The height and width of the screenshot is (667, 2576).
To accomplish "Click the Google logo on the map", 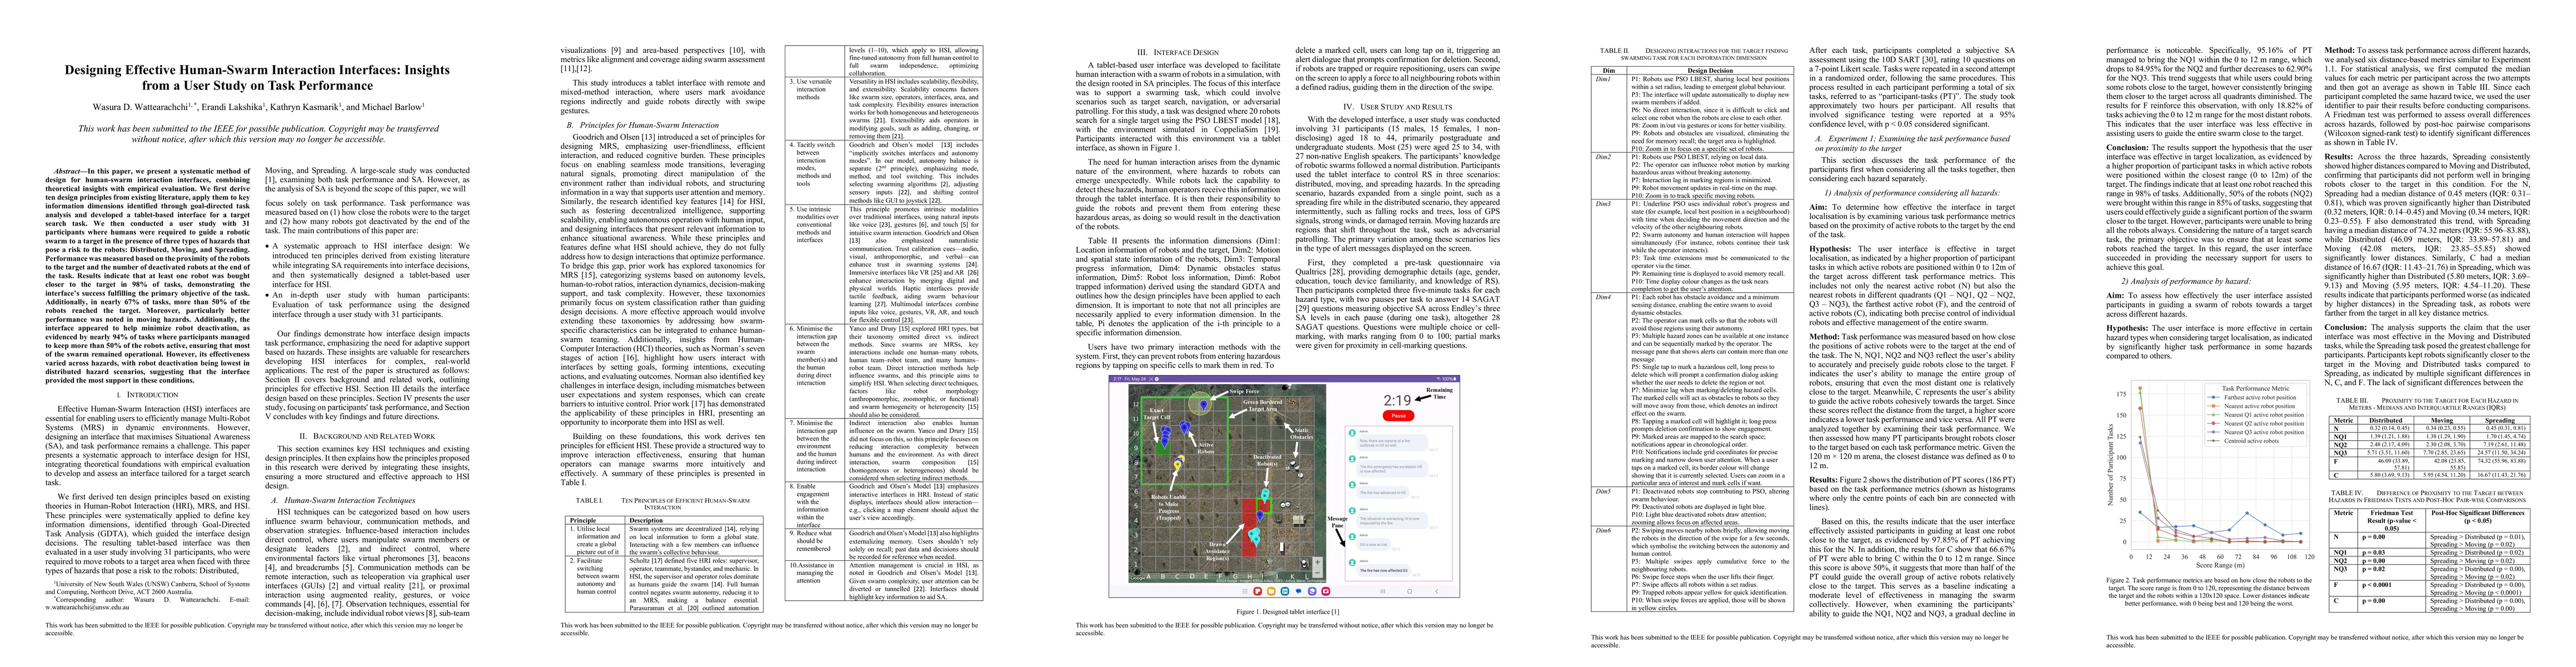I will point(1138,579).
